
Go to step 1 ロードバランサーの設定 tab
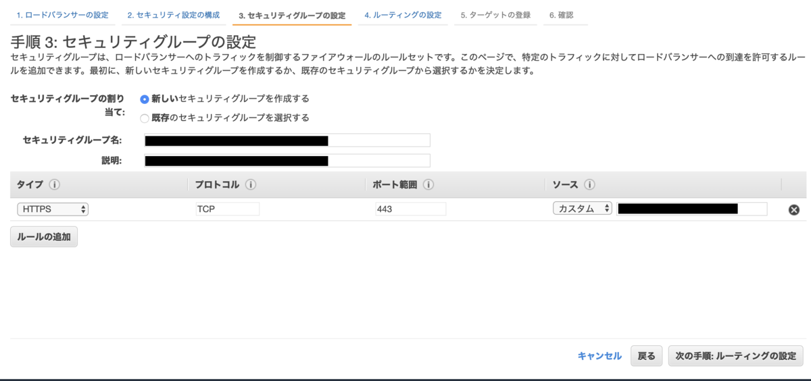click(62, 15)
